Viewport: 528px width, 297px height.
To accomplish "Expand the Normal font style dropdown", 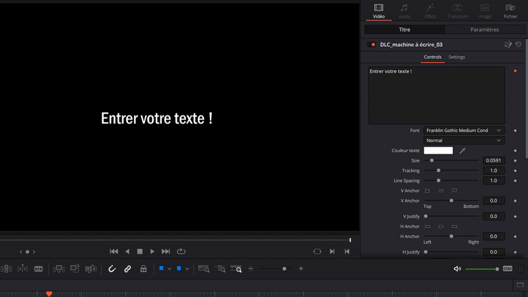I will [x=464, y=141].
